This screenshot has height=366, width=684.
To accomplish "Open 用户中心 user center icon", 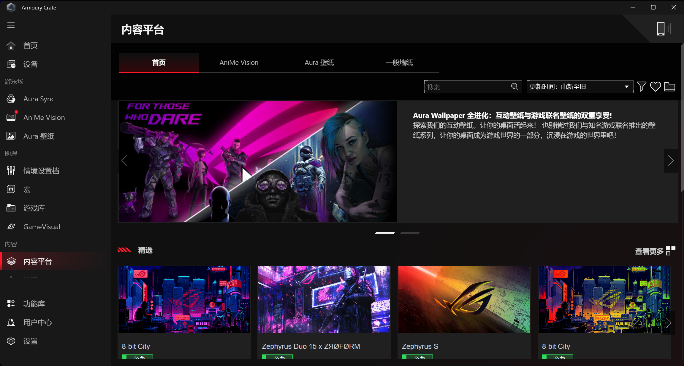I will pos(11,322).
